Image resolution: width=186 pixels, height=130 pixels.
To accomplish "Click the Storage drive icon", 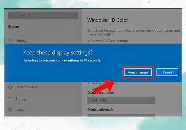I will click(10, 98).
